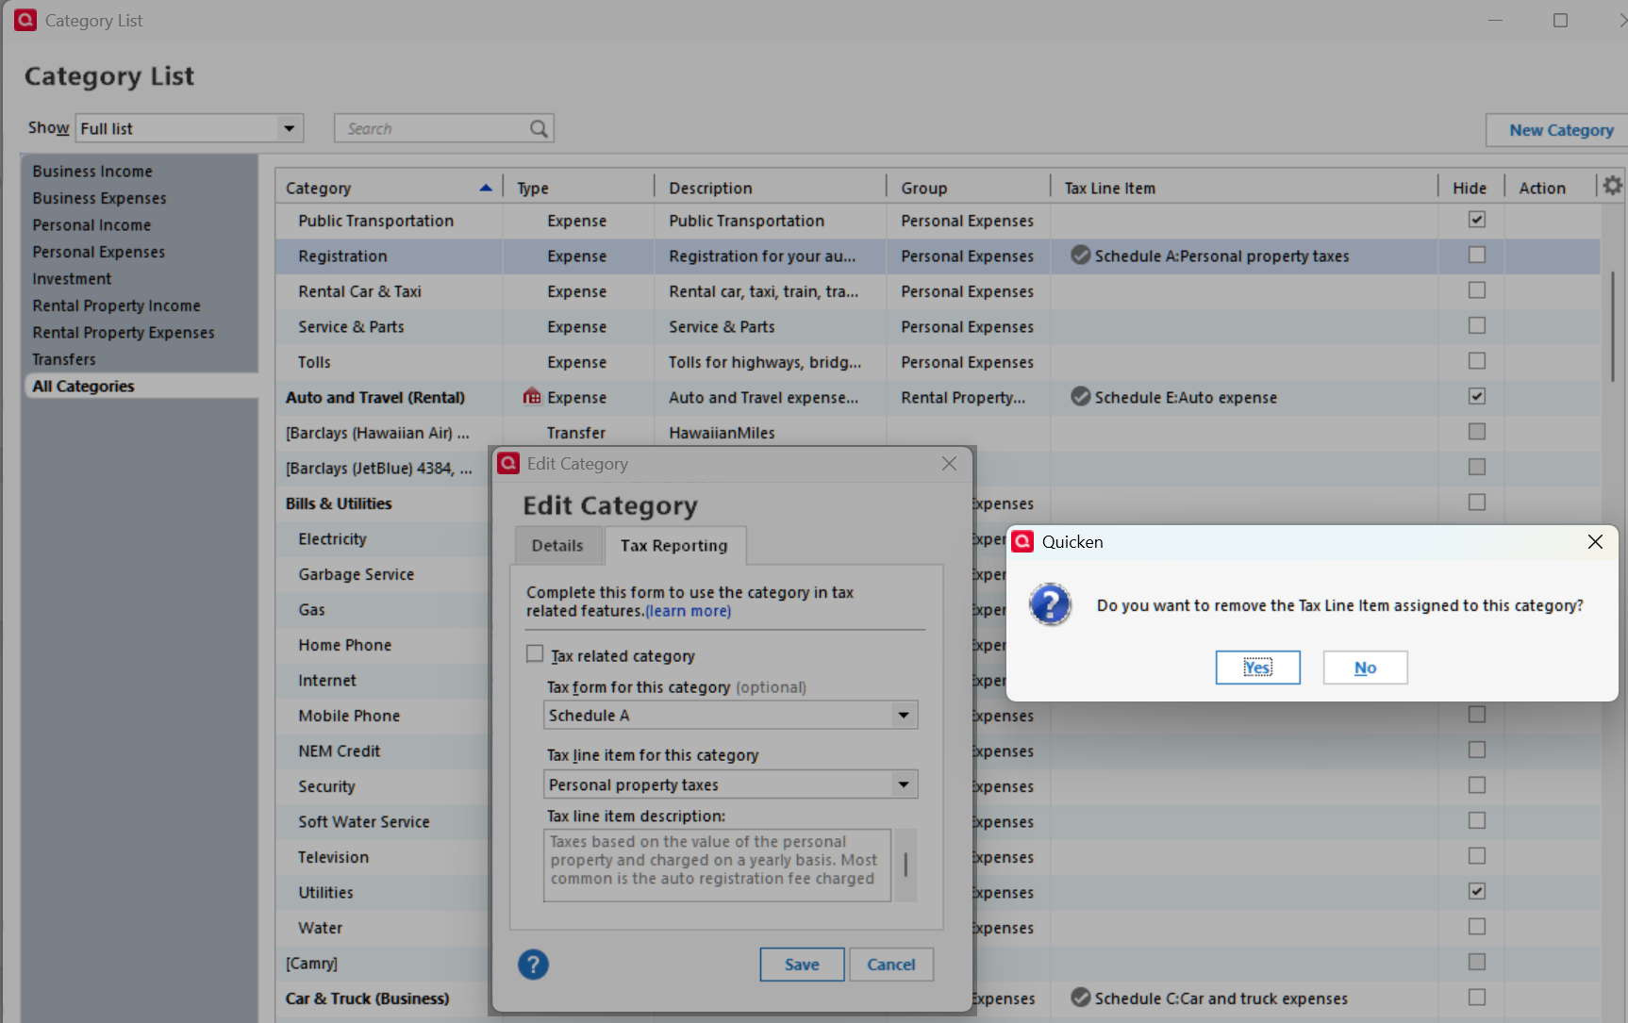Select the Bills & Utilities parent category
This screenshot has width=1628, height=1023.
pyautogui.click(x=339, y=503)
